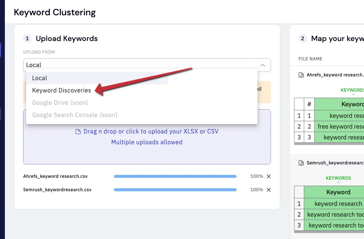Screen dimensions: 364x239
Task: Click the Ahrefs upload progress bar
Action: point(175,176)
